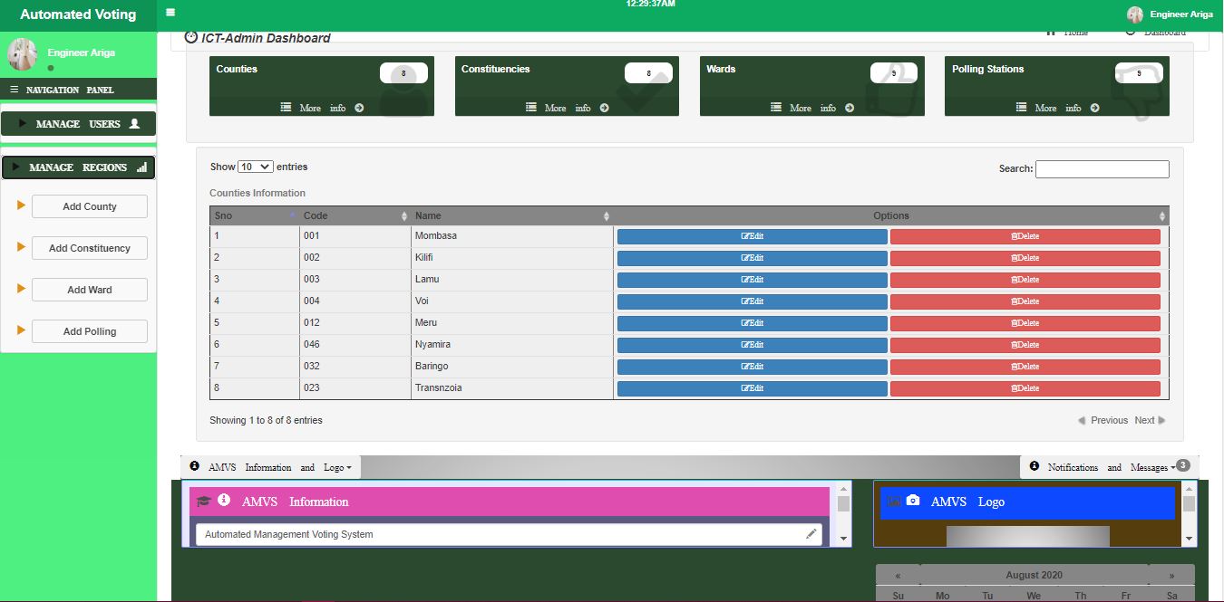Image resolution: width=1224 pixels, height=602 pixels.
Task: Click the orange arrow beside Add County
Action: pos(20,205)
